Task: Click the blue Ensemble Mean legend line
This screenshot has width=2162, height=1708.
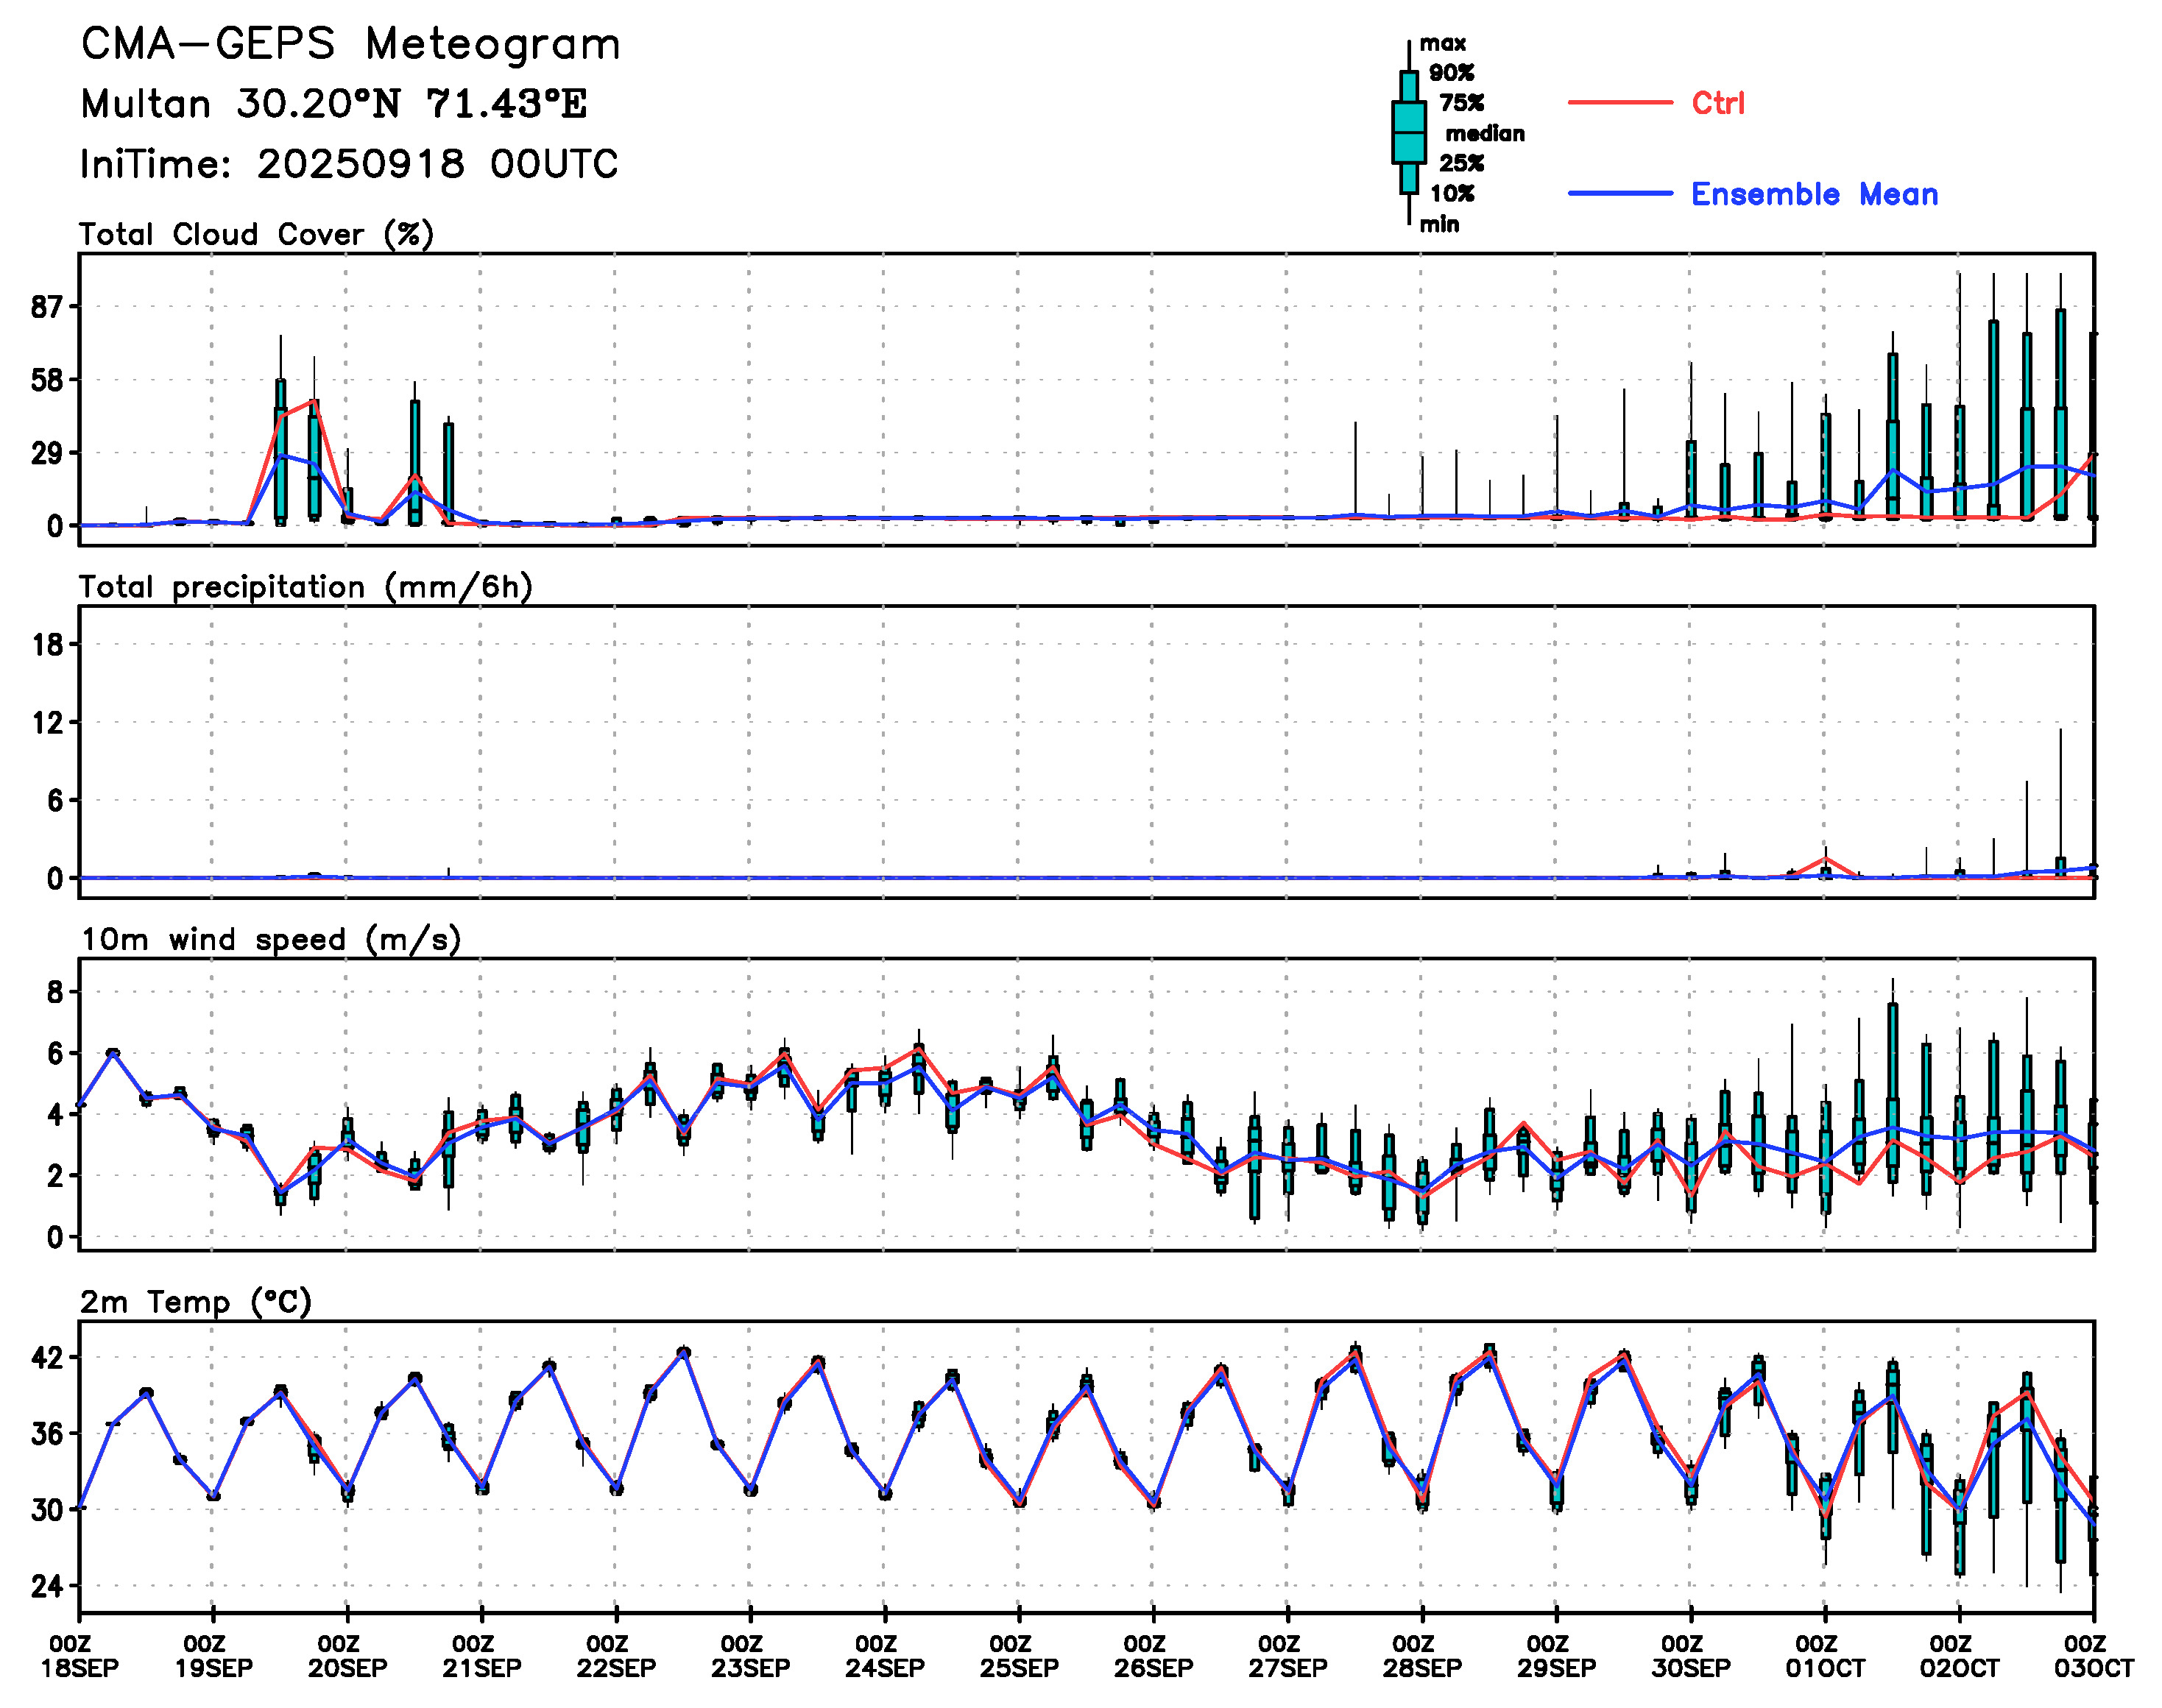Action: tap(1619, 193)
